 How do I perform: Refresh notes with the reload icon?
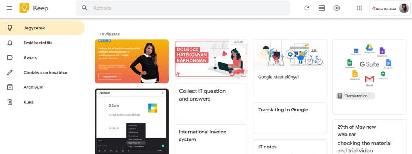(x=307, y=8)
